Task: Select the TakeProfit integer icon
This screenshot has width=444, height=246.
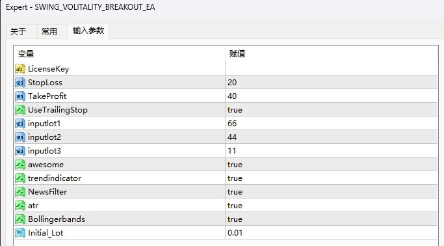Action: [x=20, y=96]
